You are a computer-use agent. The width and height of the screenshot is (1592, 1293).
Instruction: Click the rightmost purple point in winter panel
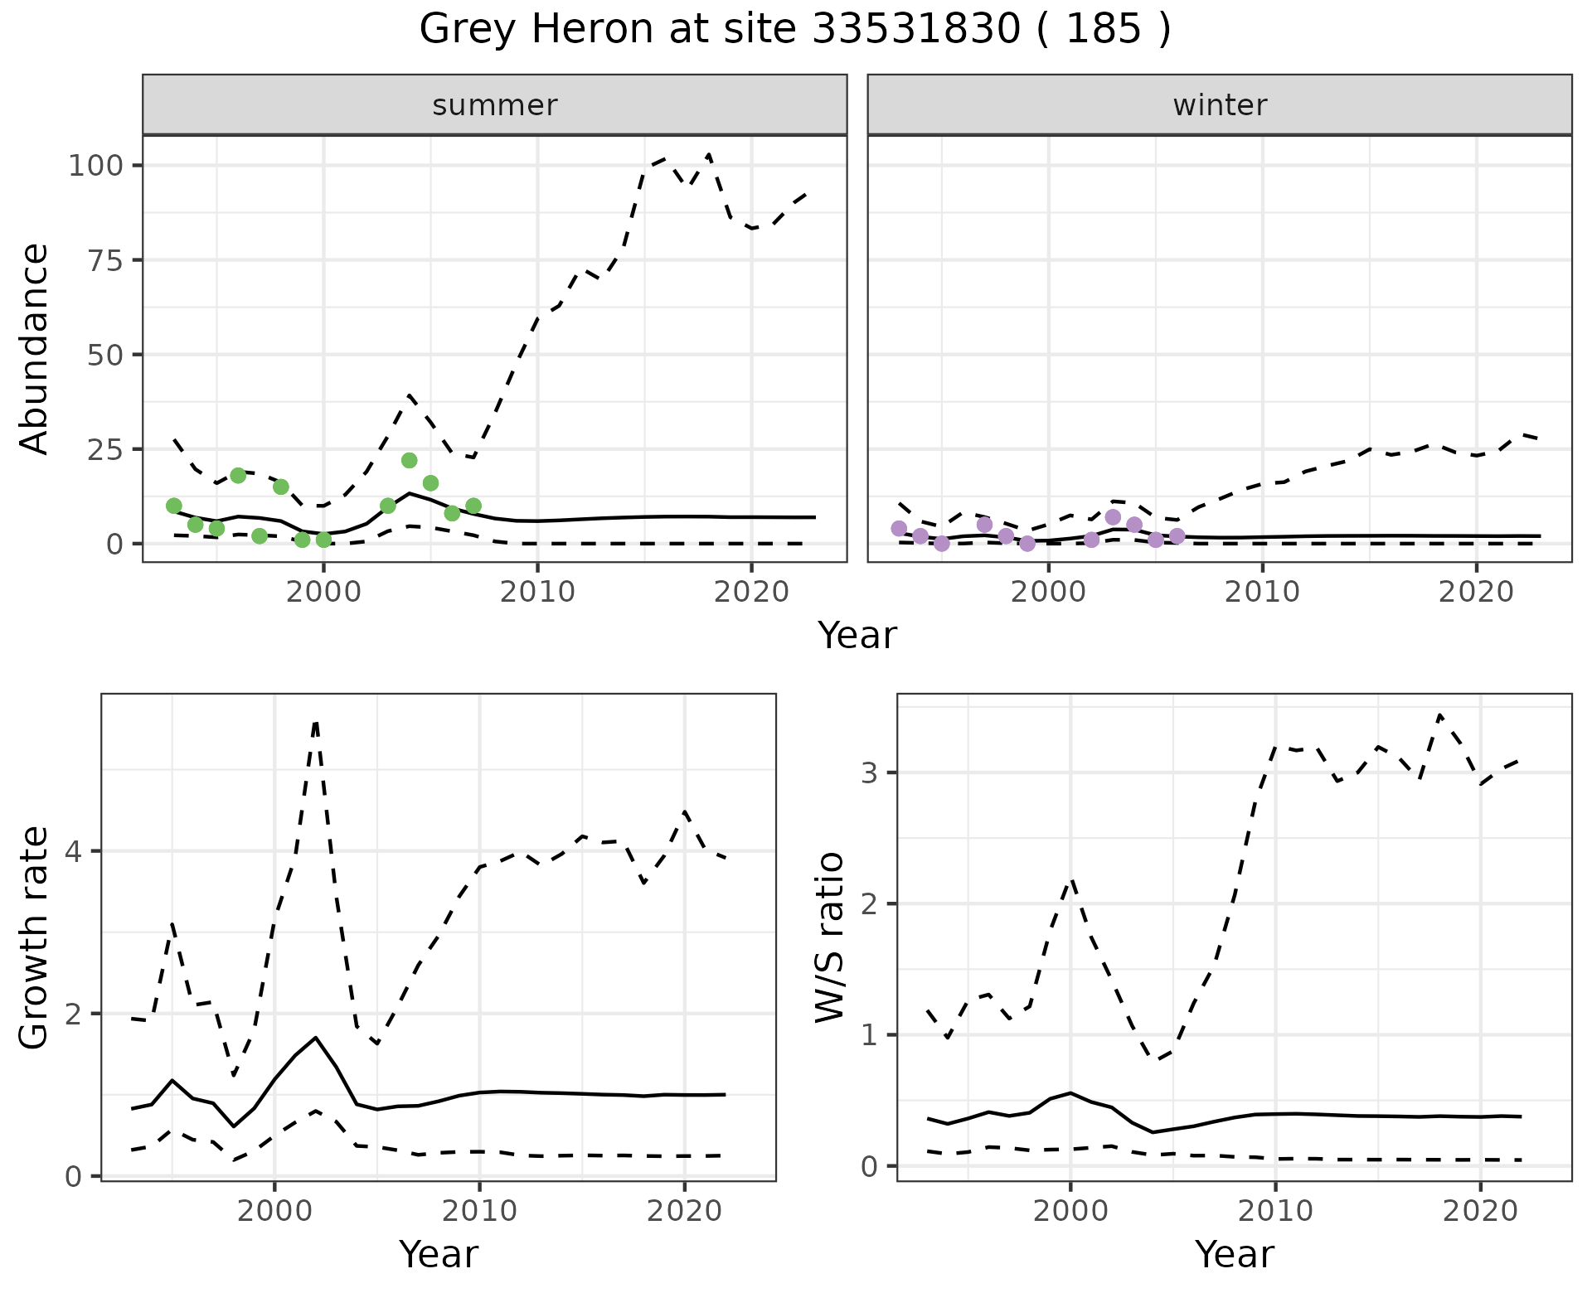coord(1177,536)
